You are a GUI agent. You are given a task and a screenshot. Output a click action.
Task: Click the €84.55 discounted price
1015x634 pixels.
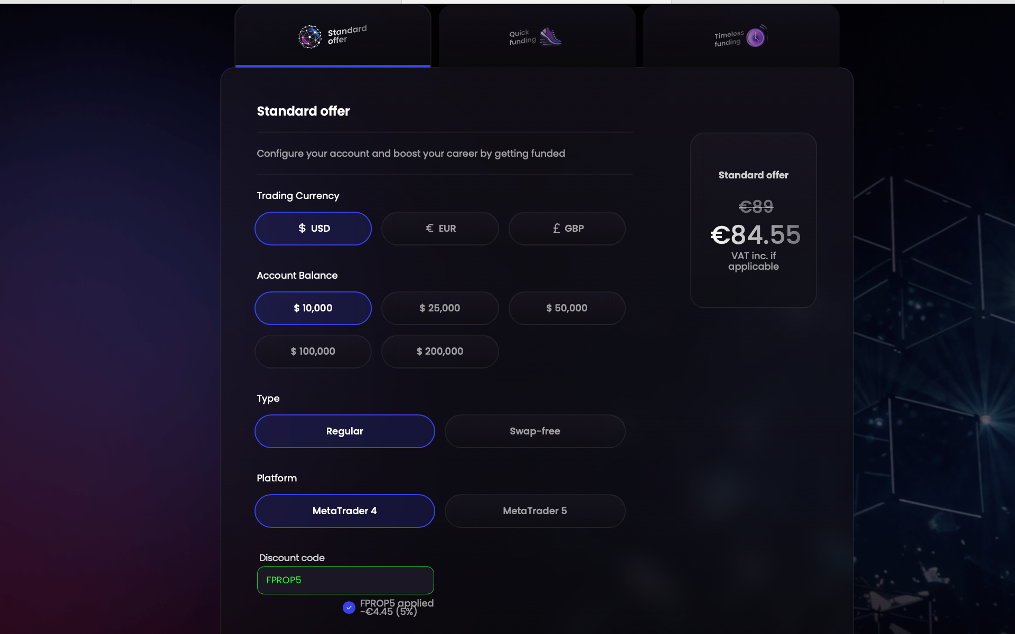coord(755,235)
